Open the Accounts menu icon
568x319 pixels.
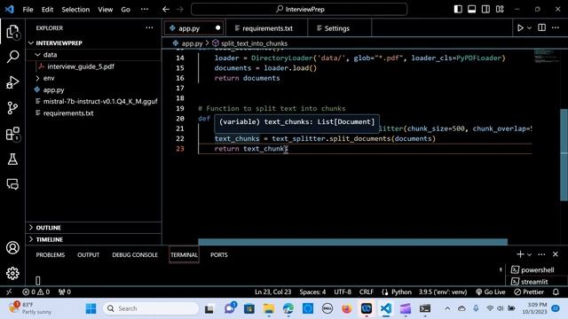point(12,248)
